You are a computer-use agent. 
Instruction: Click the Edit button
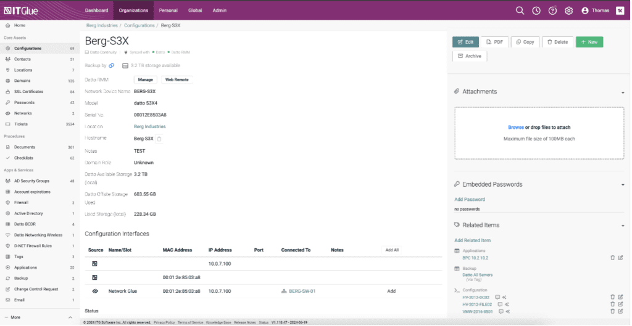(465, 42)
